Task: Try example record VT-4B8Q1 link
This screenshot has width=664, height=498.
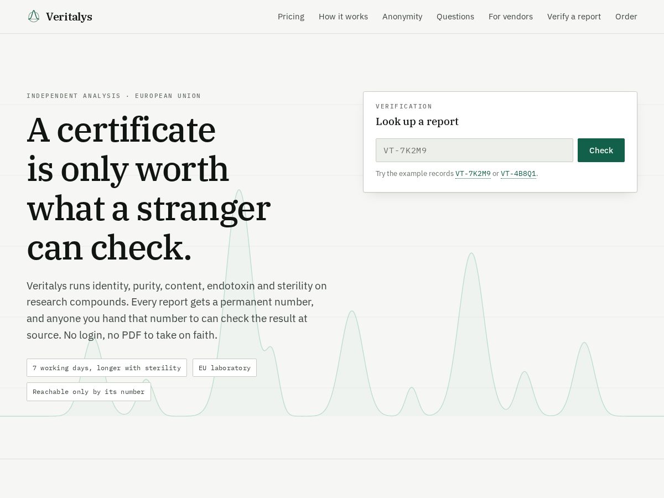Action: (x=518, y=174)
